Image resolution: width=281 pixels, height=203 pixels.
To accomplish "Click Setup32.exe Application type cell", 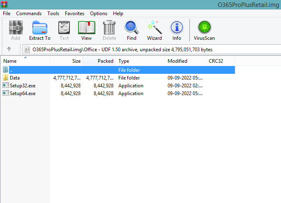I will pos(131,86).
